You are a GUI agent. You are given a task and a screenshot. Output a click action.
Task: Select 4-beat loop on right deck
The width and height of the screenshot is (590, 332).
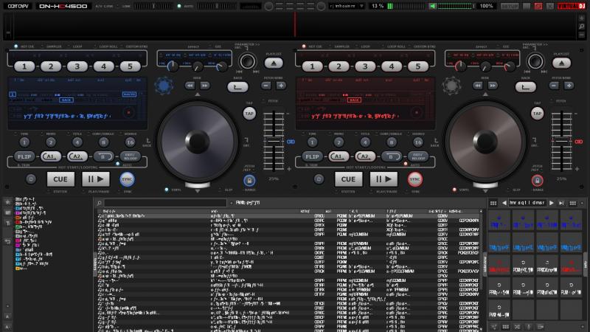365,142
